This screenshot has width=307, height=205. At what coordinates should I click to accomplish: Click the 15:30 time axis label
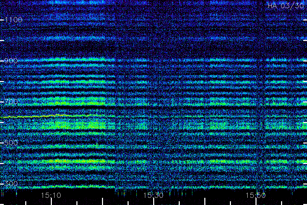click(x=153, y=195)
